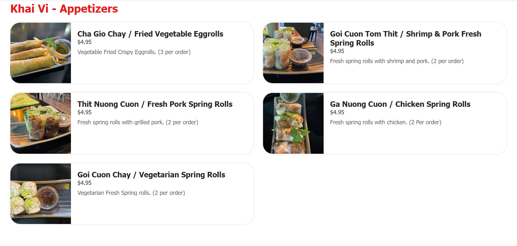Image resolution: width=517 pixels, height=246 pixels.
Task: Open the Vegetarian Spring Rolls picture
Action: pos(40,194)
